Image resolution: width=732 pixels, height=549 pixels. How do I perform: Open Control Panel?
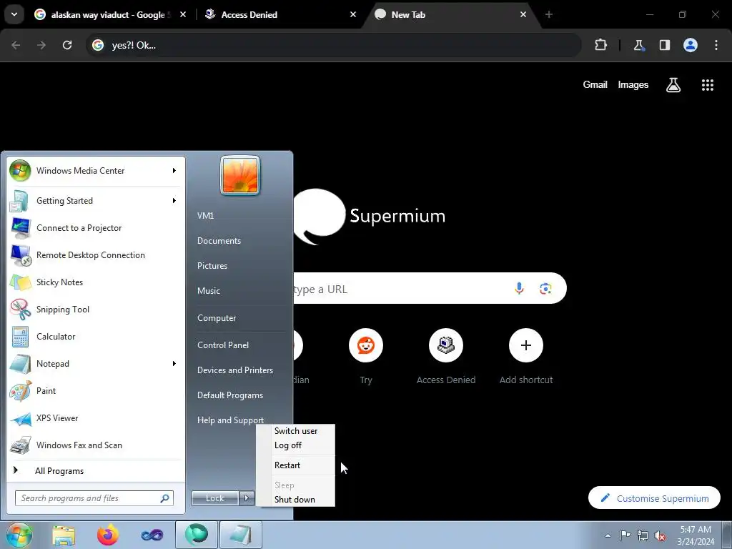(223, 345)
